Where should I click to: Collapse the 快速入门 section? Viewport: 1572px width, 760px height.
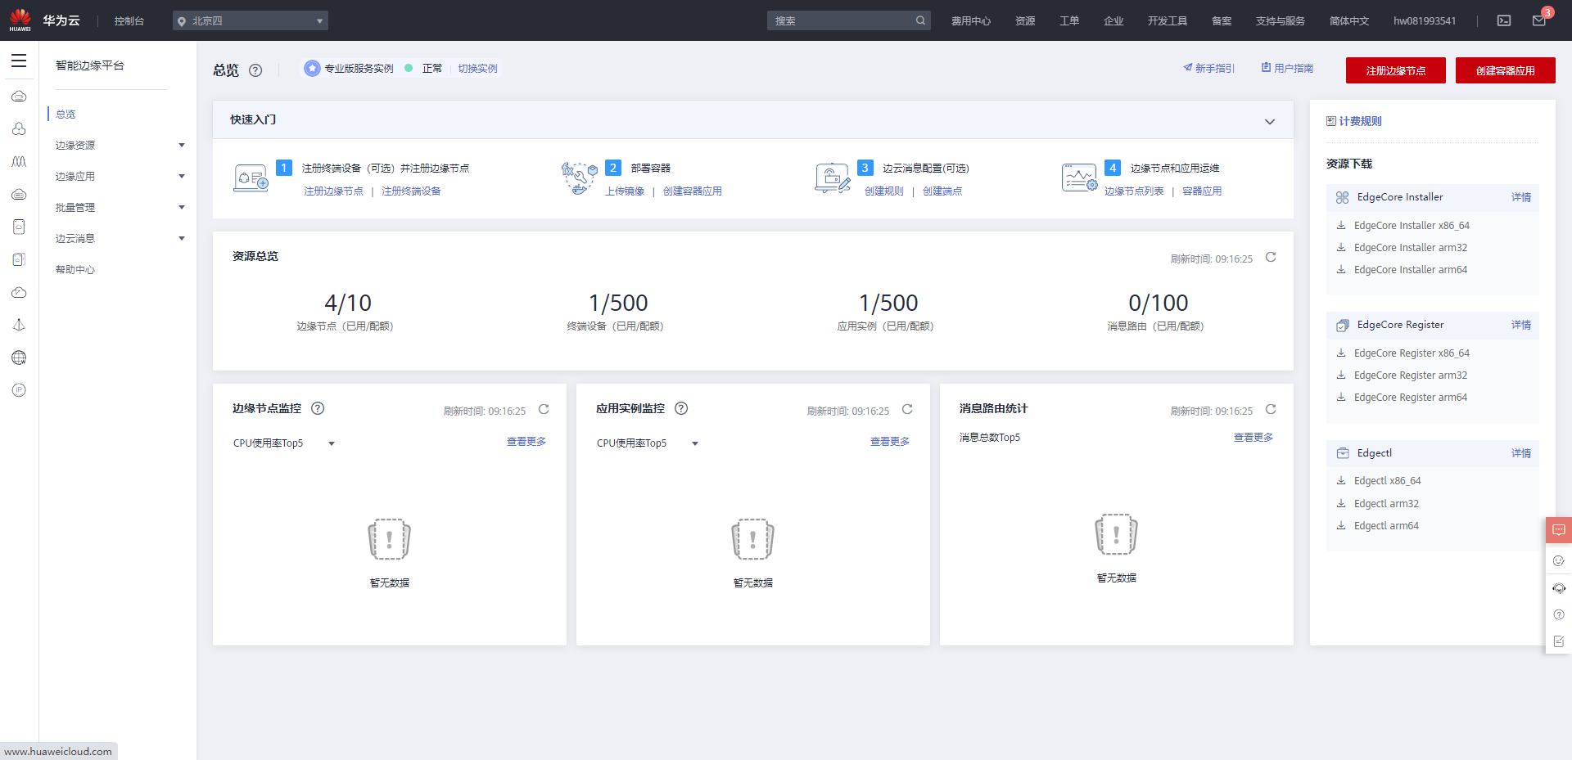pos(1270,122)
